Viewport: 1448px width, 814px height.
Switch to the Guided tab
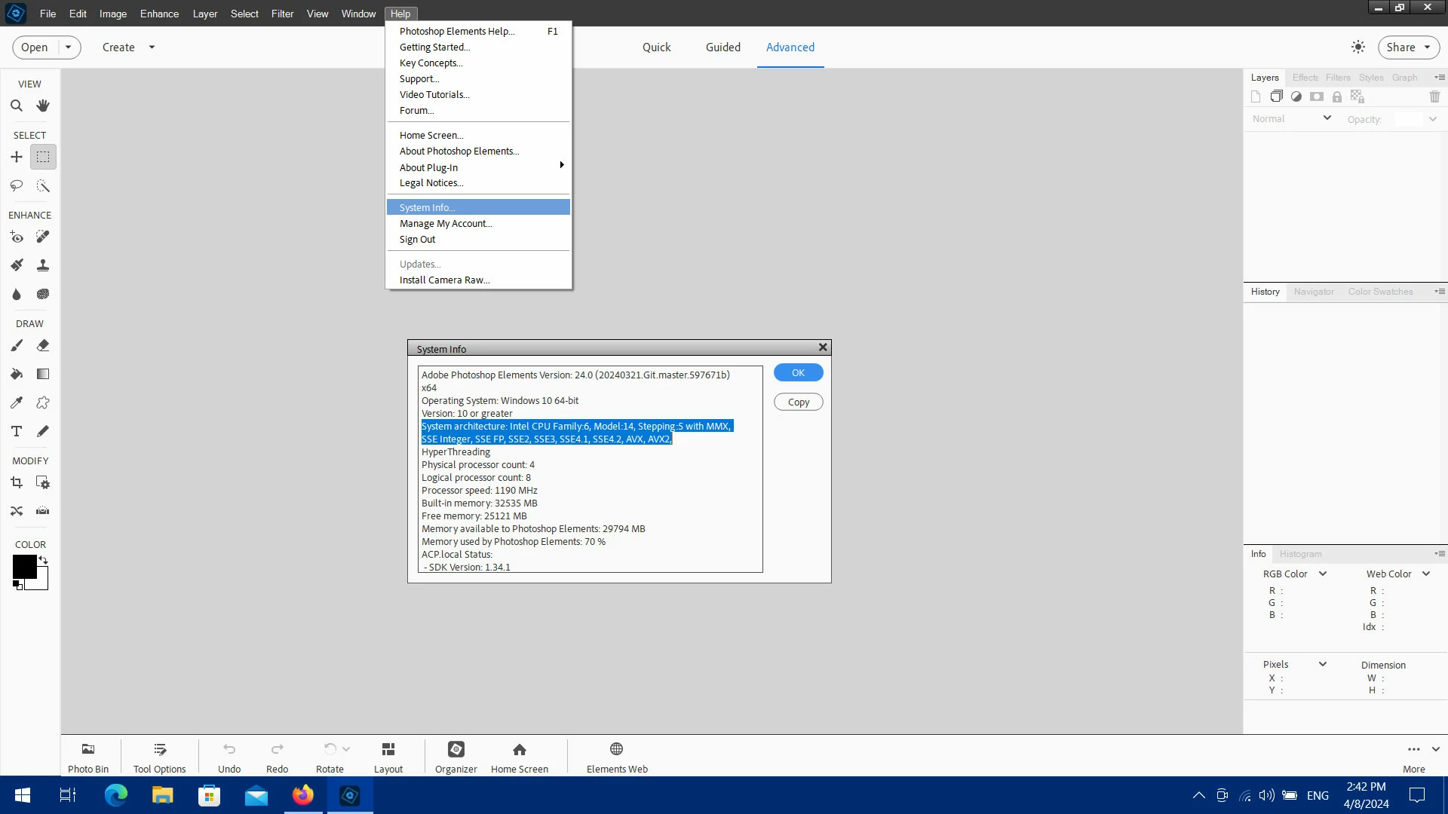tap(722, 47)
